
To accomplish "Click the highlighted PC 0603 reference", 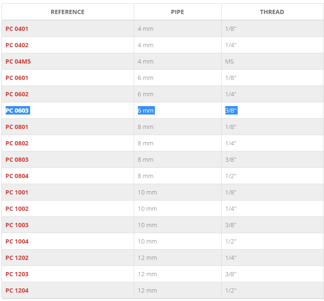I will tap(17, 110).
